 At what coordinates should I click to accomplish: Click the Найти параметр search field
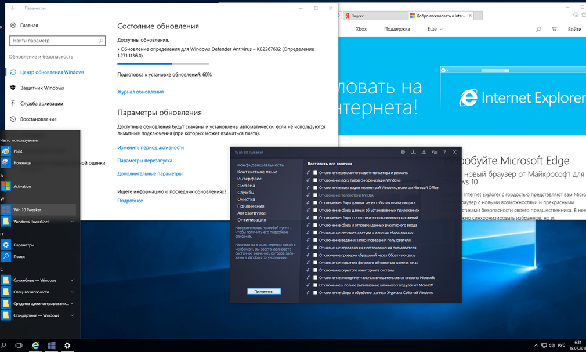click(x=57, y=41)
